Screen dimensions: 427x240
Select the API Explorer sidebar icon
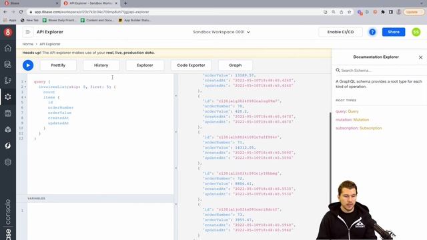point(8,97)
